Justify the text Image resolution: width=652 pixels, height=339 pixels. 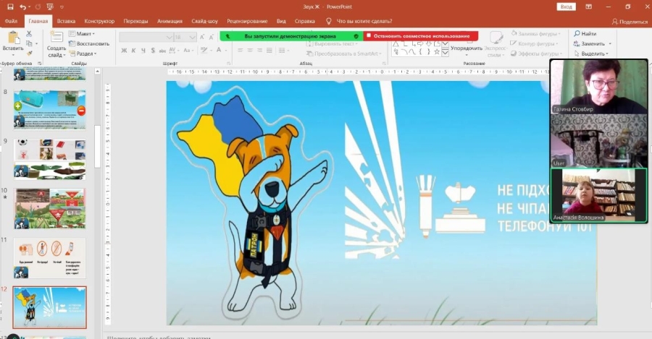[269, 51]
